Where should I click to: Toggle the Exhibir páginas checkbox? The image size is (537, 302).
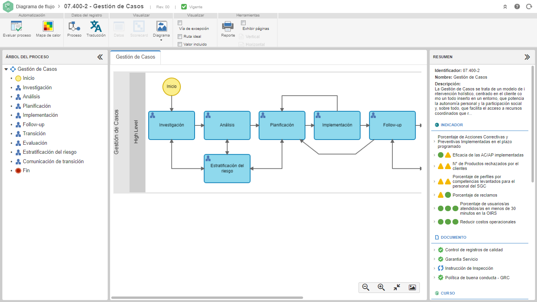[x=243, y=22]
